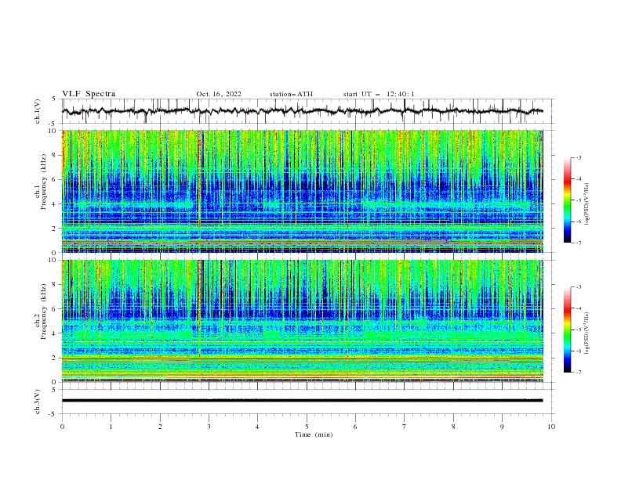The image size is (621, 479).
Task: Click the ch.1 voltage waveform trace panel
Action: coord(307,111)
